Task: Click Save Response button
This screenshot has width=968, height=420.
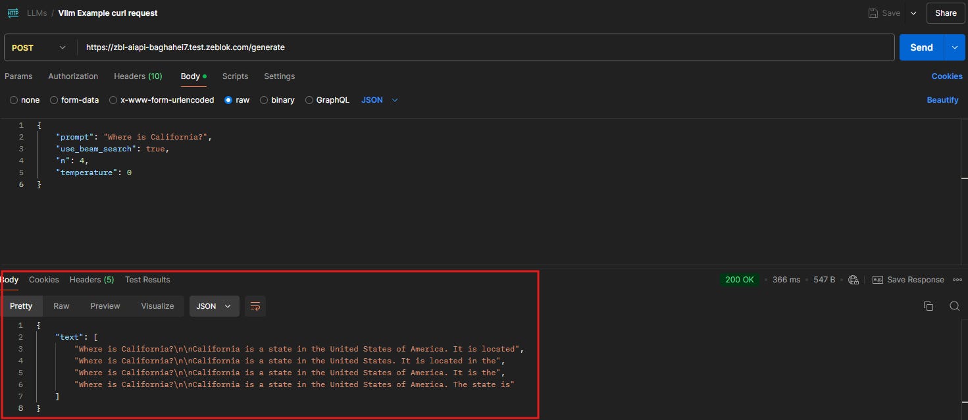Action: point(908,280)
